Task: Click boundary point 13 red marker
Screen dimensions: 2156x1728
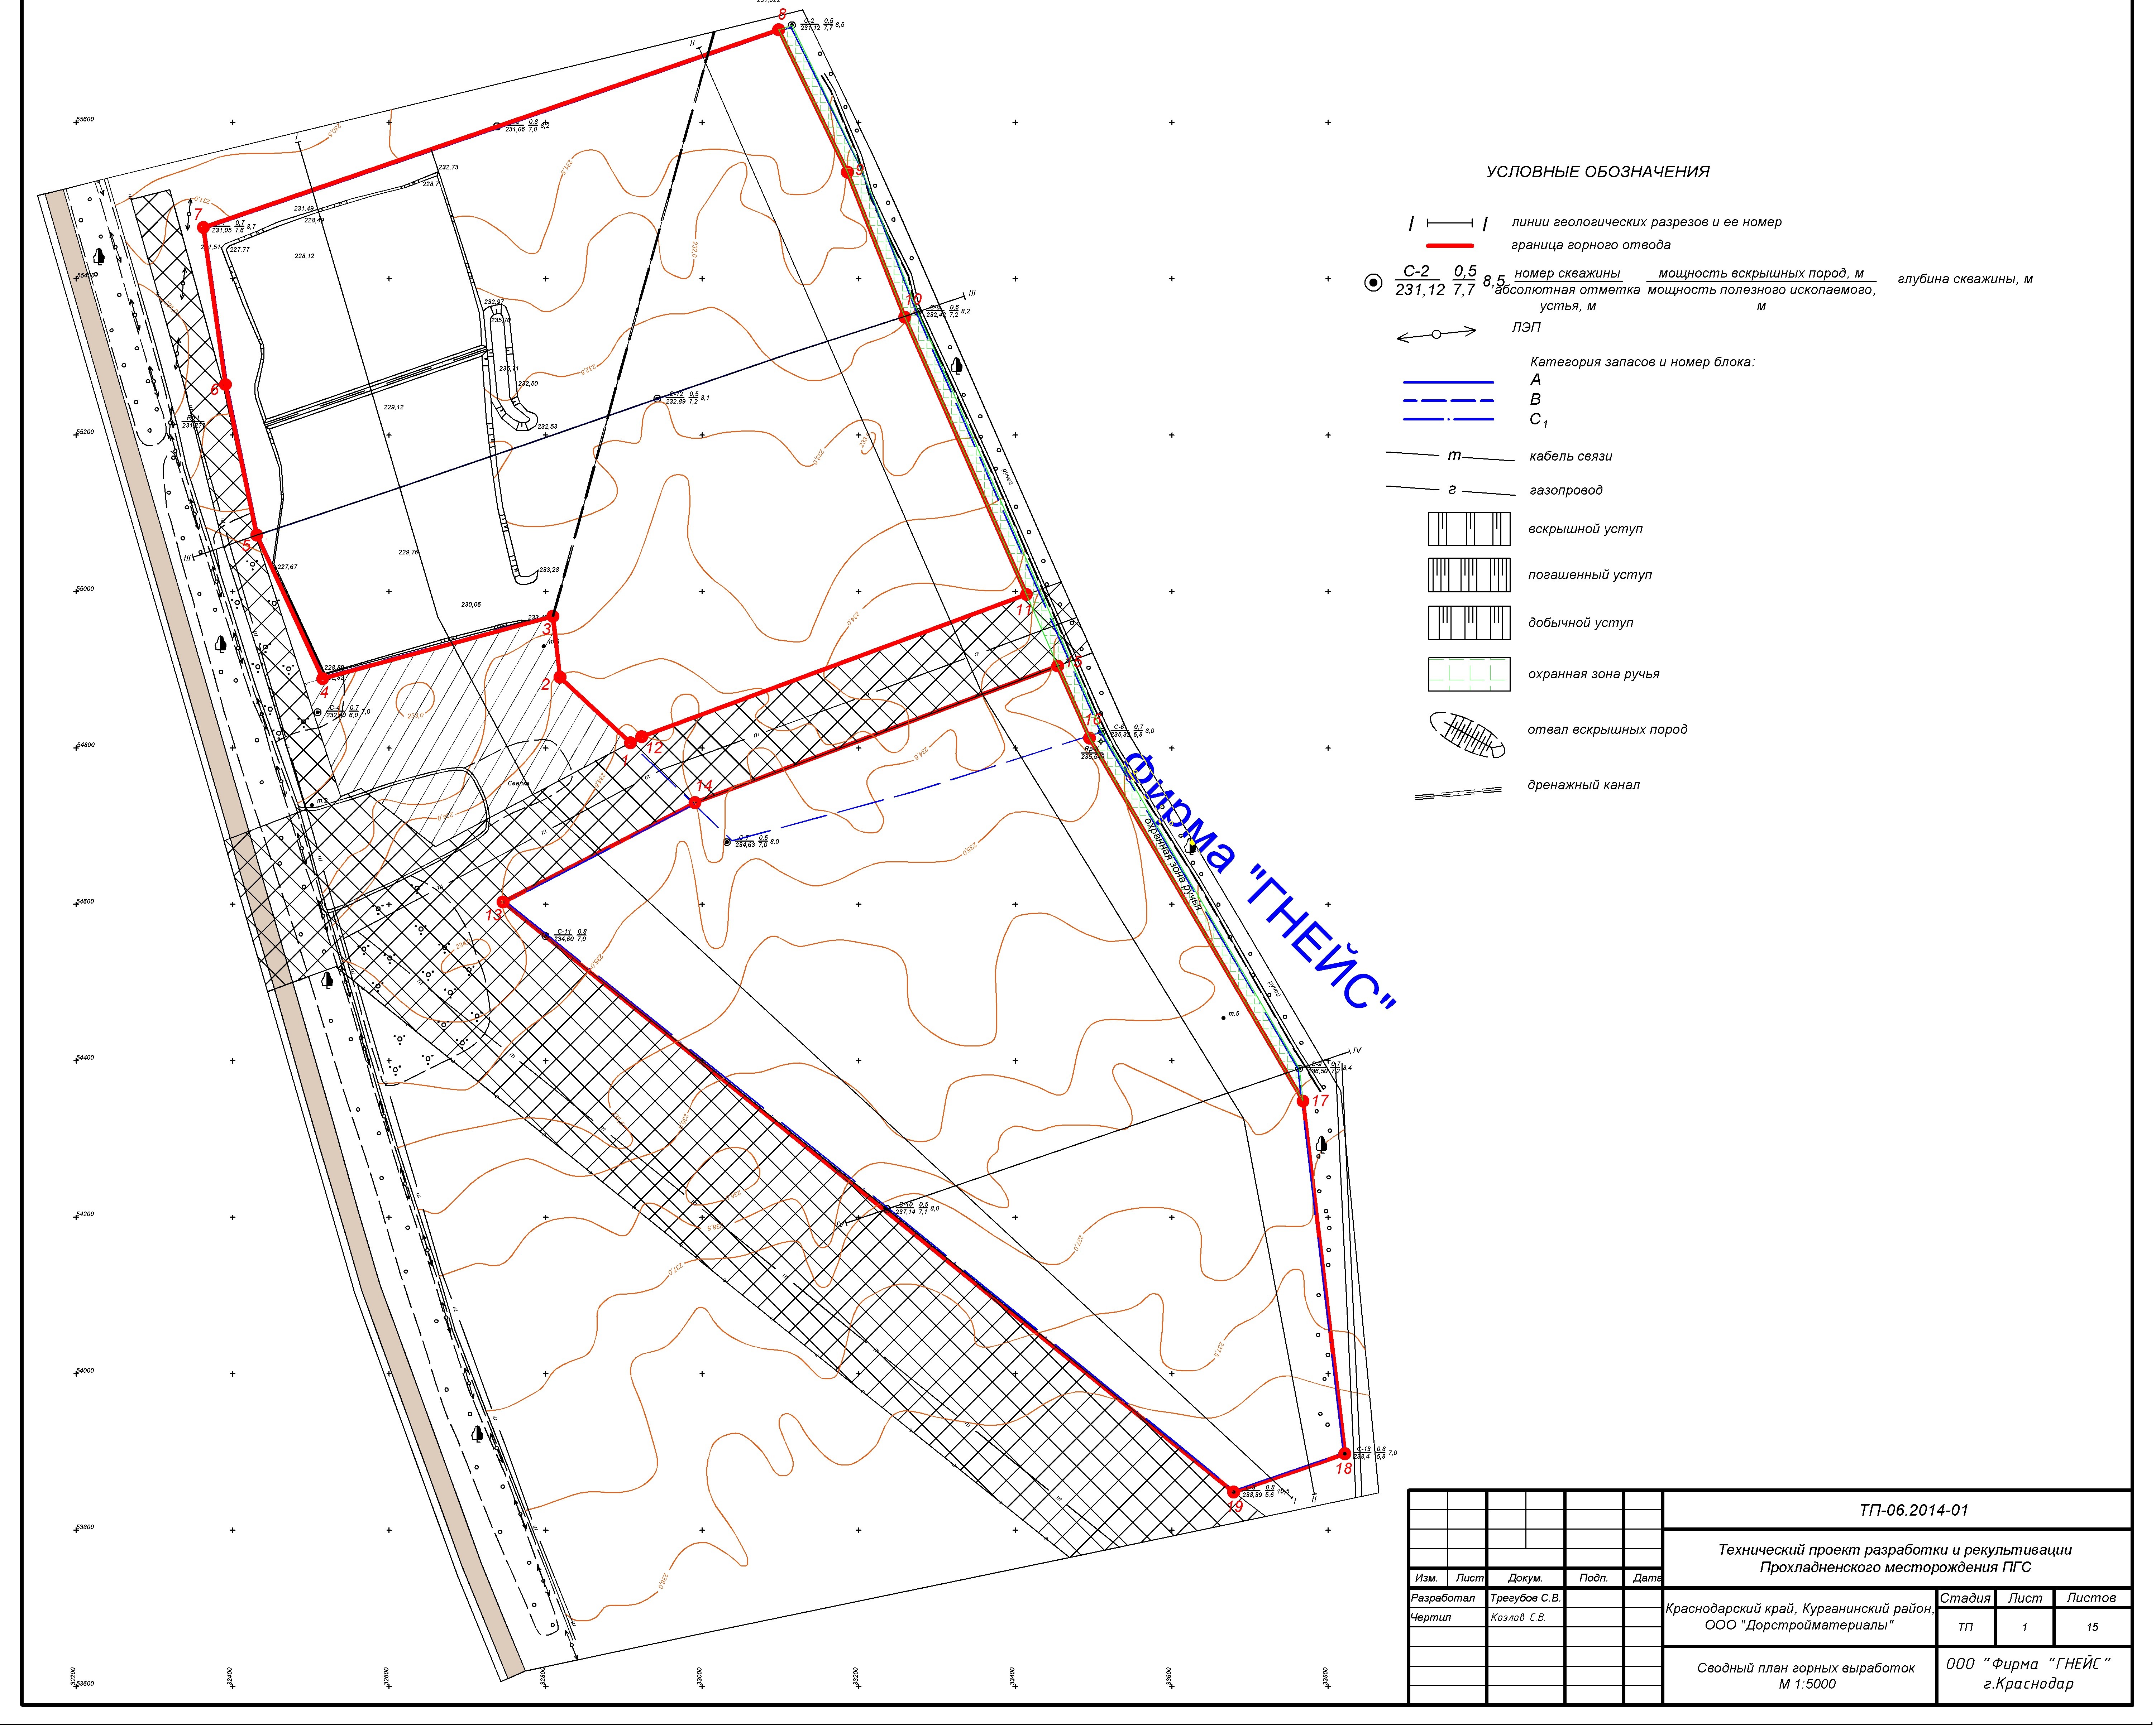Action: coord(503,902)
